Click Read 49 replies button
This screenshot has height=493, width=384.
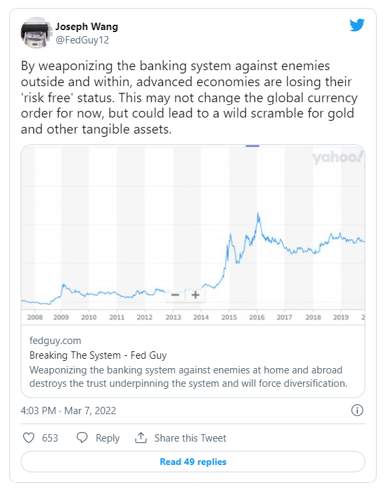[193, 462]
